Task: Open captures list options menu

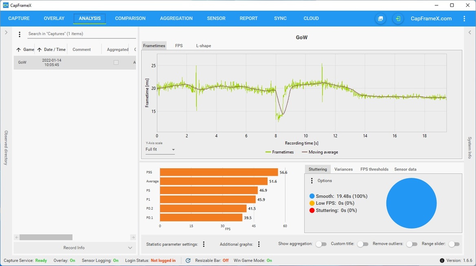Action: [x=20, y=34]
